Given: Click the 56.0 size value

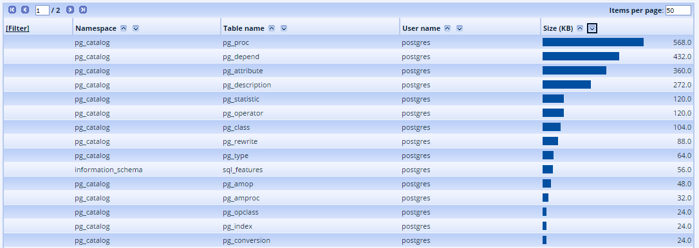Looking at the screenshot, I should pos(684,170).
